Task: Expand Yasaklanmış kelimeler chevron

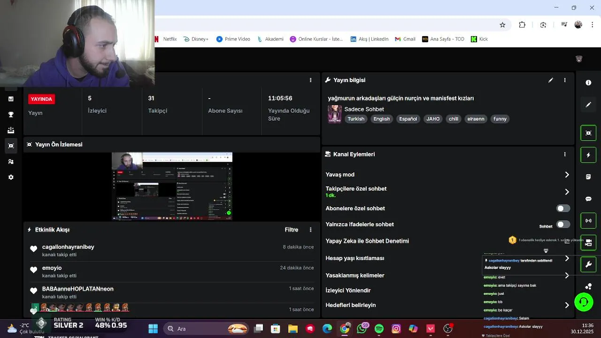Action: [x=567, y=276]
